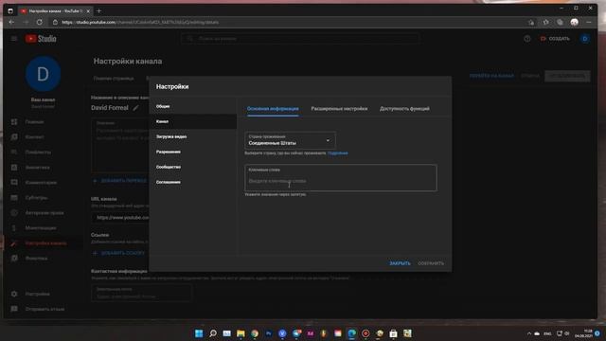Open the Content icon in sidebar

coord(14,136)
